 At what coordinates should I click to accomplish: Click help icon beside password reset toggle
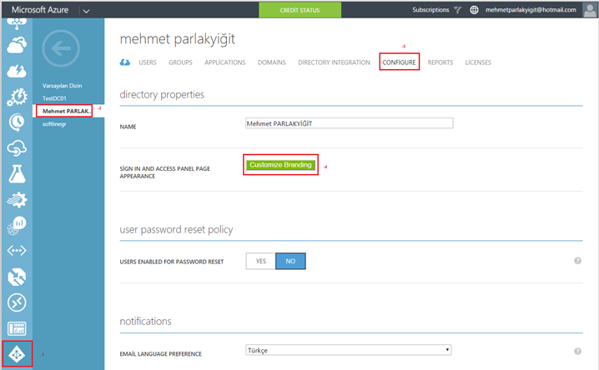(x=577, y=261)
